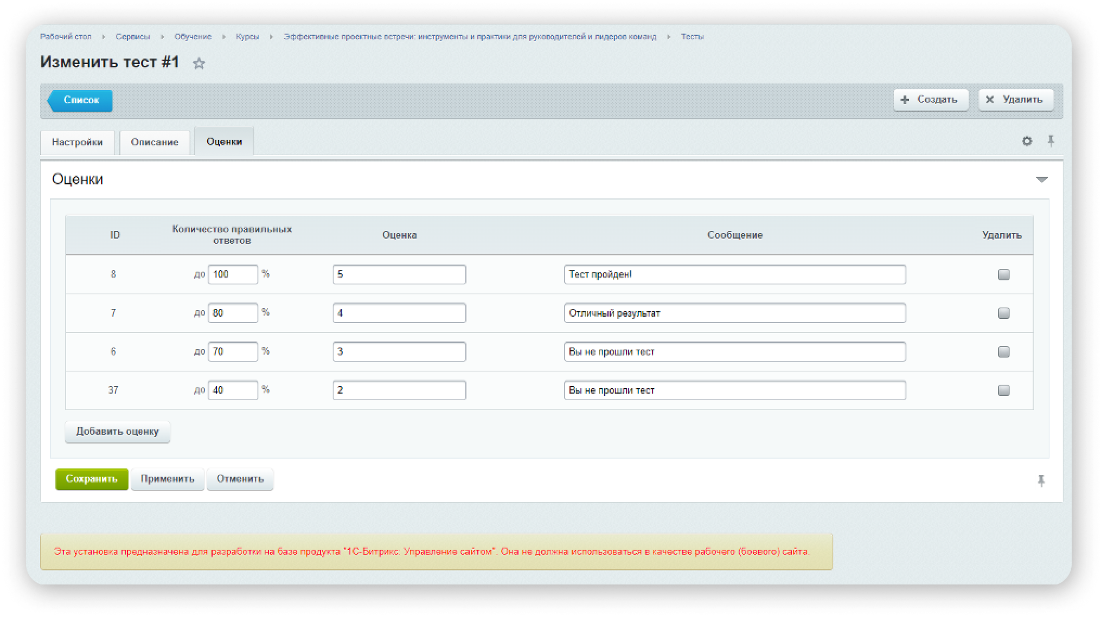
Task: Edit the grade field with value 2
Action: [400, 390]
